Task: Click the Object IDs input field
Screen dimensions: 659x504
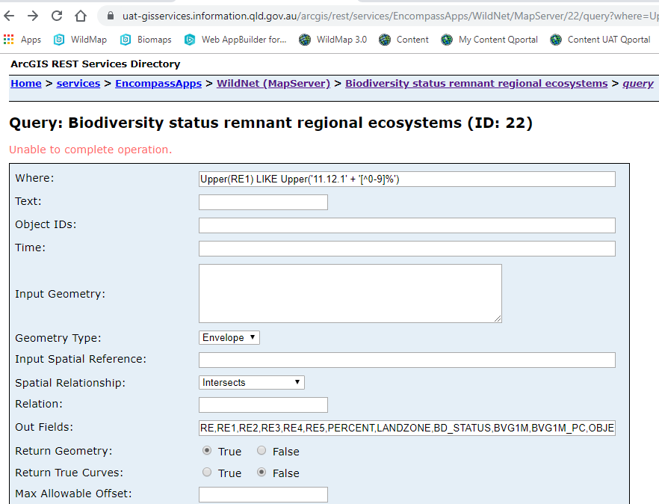Action: [406, 226]
